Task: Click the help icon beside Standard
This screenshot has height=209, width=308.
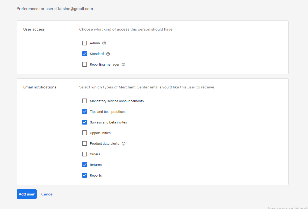Action: (108, 54)
